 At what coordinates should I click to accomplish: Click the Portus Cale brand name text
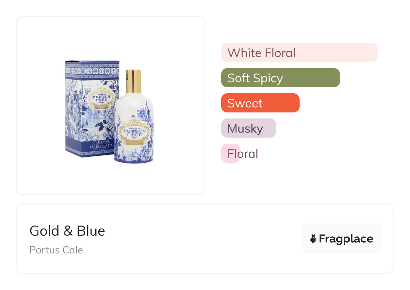pos(56,250)
